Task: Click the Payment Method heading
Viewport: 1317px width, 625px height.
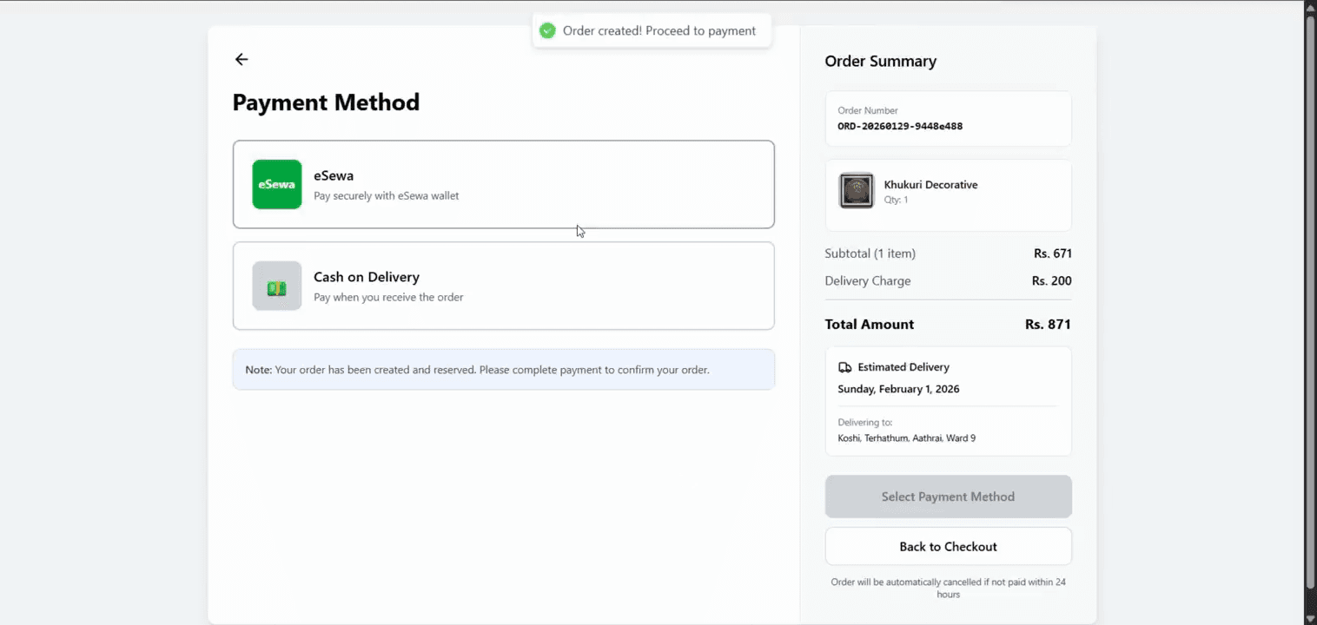Action: 326,102
